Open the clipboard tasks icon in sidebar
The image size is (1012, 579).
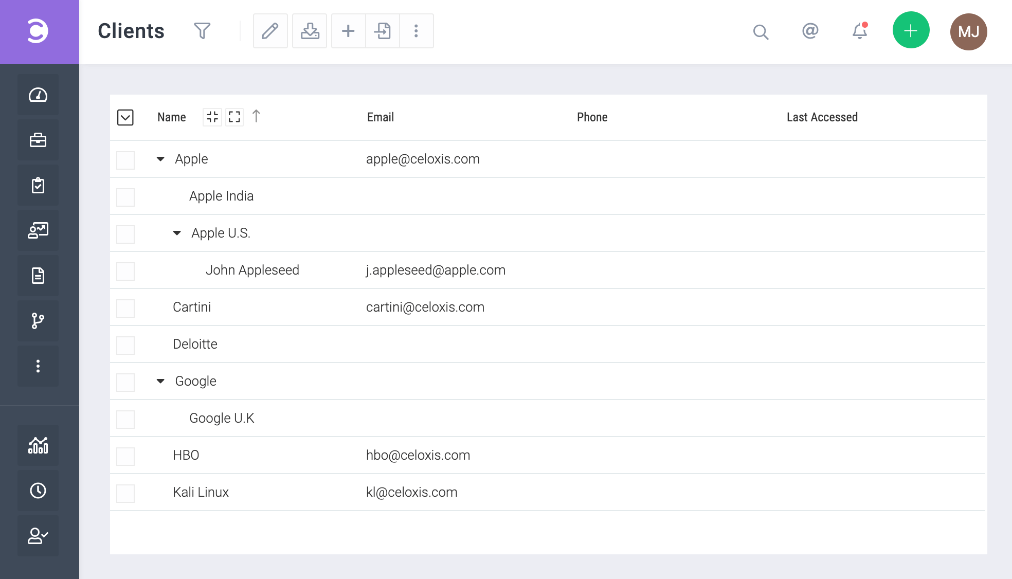(38, 185)
